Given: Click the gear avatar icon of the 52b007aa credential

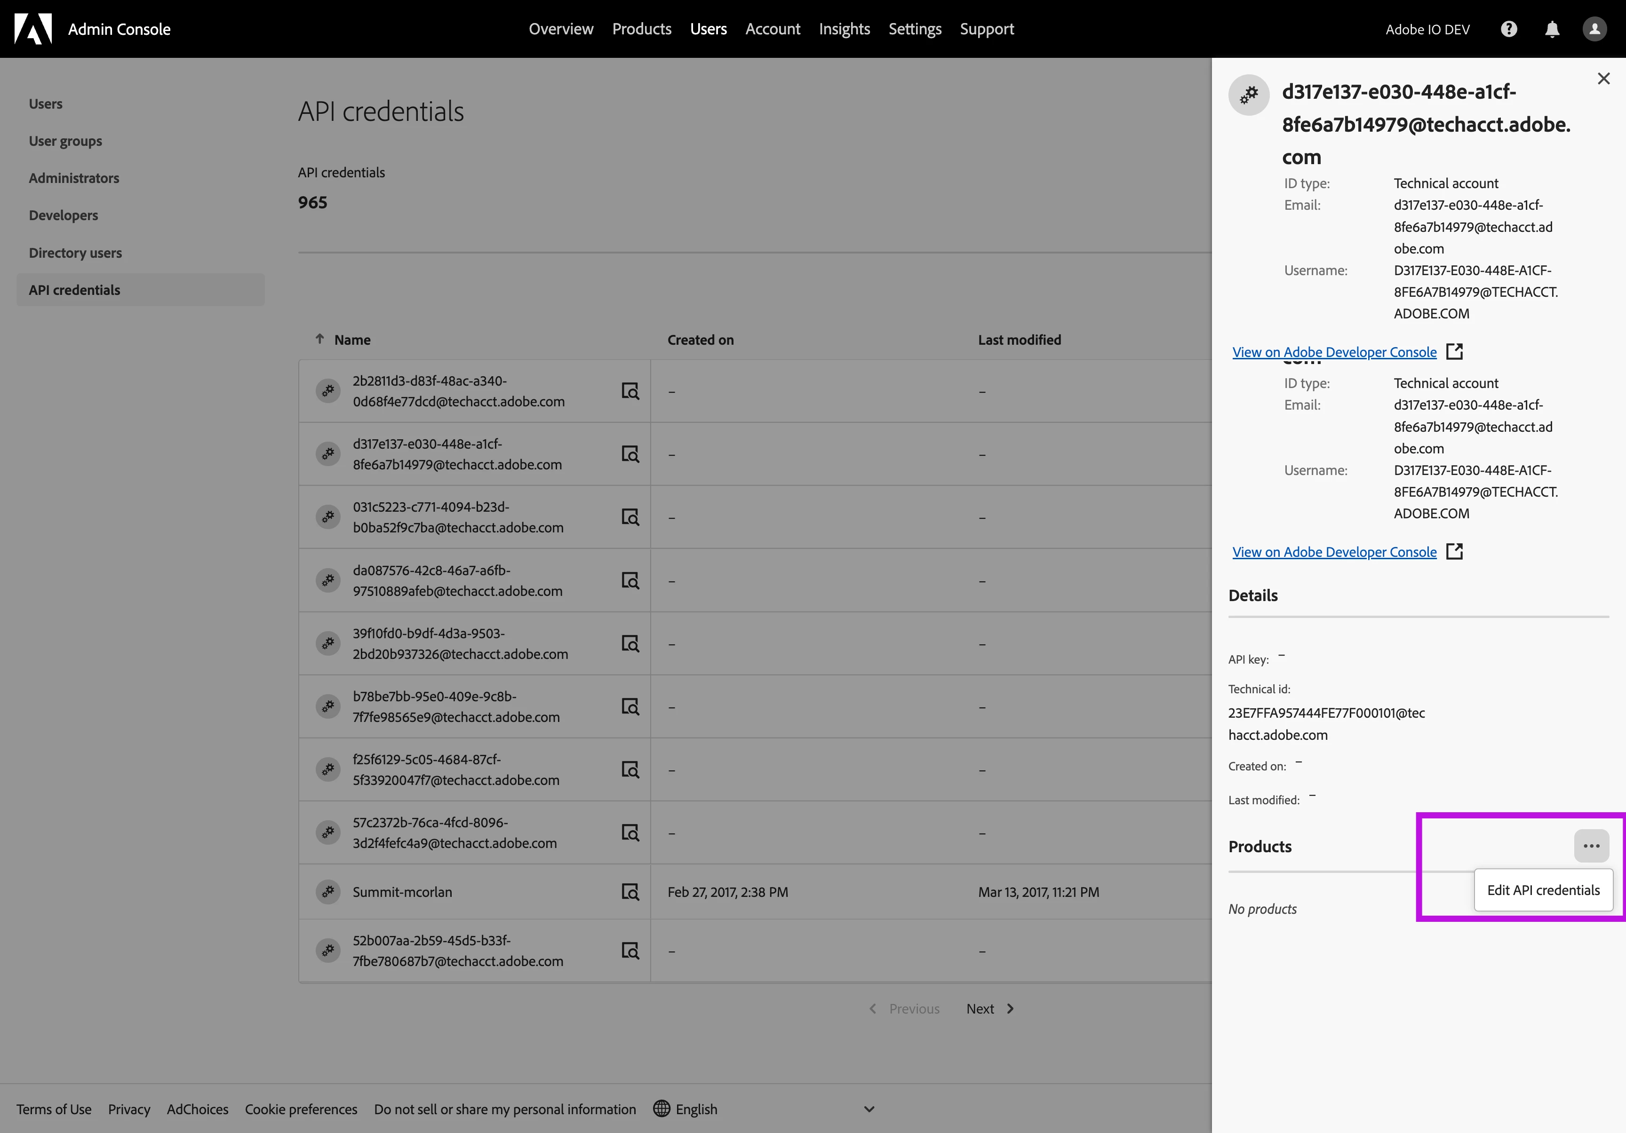Looking at the screenshot, I should (328, 951).
